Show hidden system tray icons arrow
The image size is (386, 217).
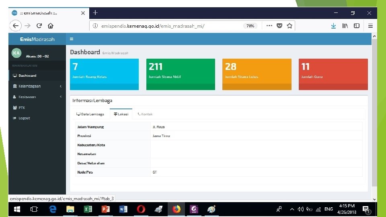292,209
